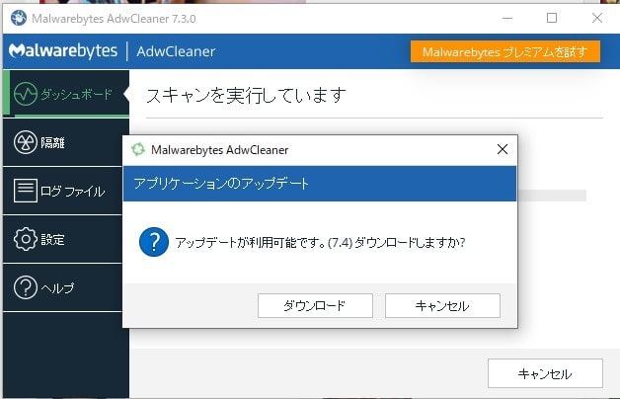
Task: Click the update available (7.4) message text
Action: 320,242
